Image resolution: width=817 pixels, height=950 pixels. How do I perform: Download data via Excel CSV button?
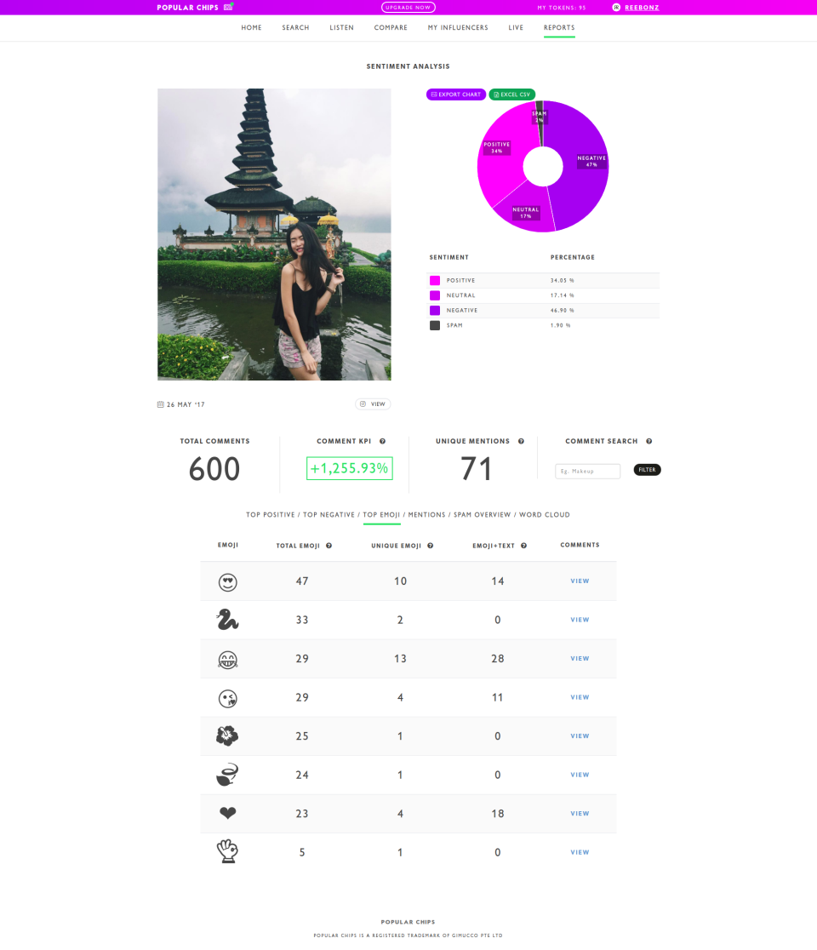coord(512,94)
